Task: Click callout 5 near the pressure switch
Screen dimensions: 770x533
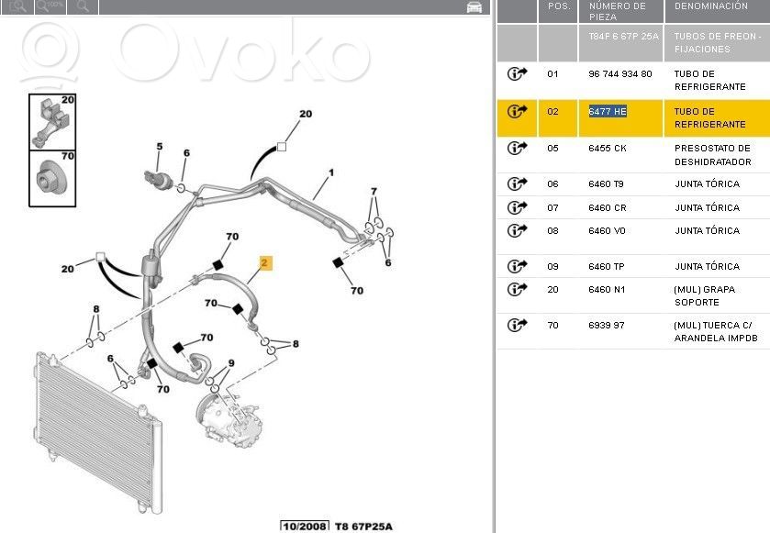Action: 159,146
